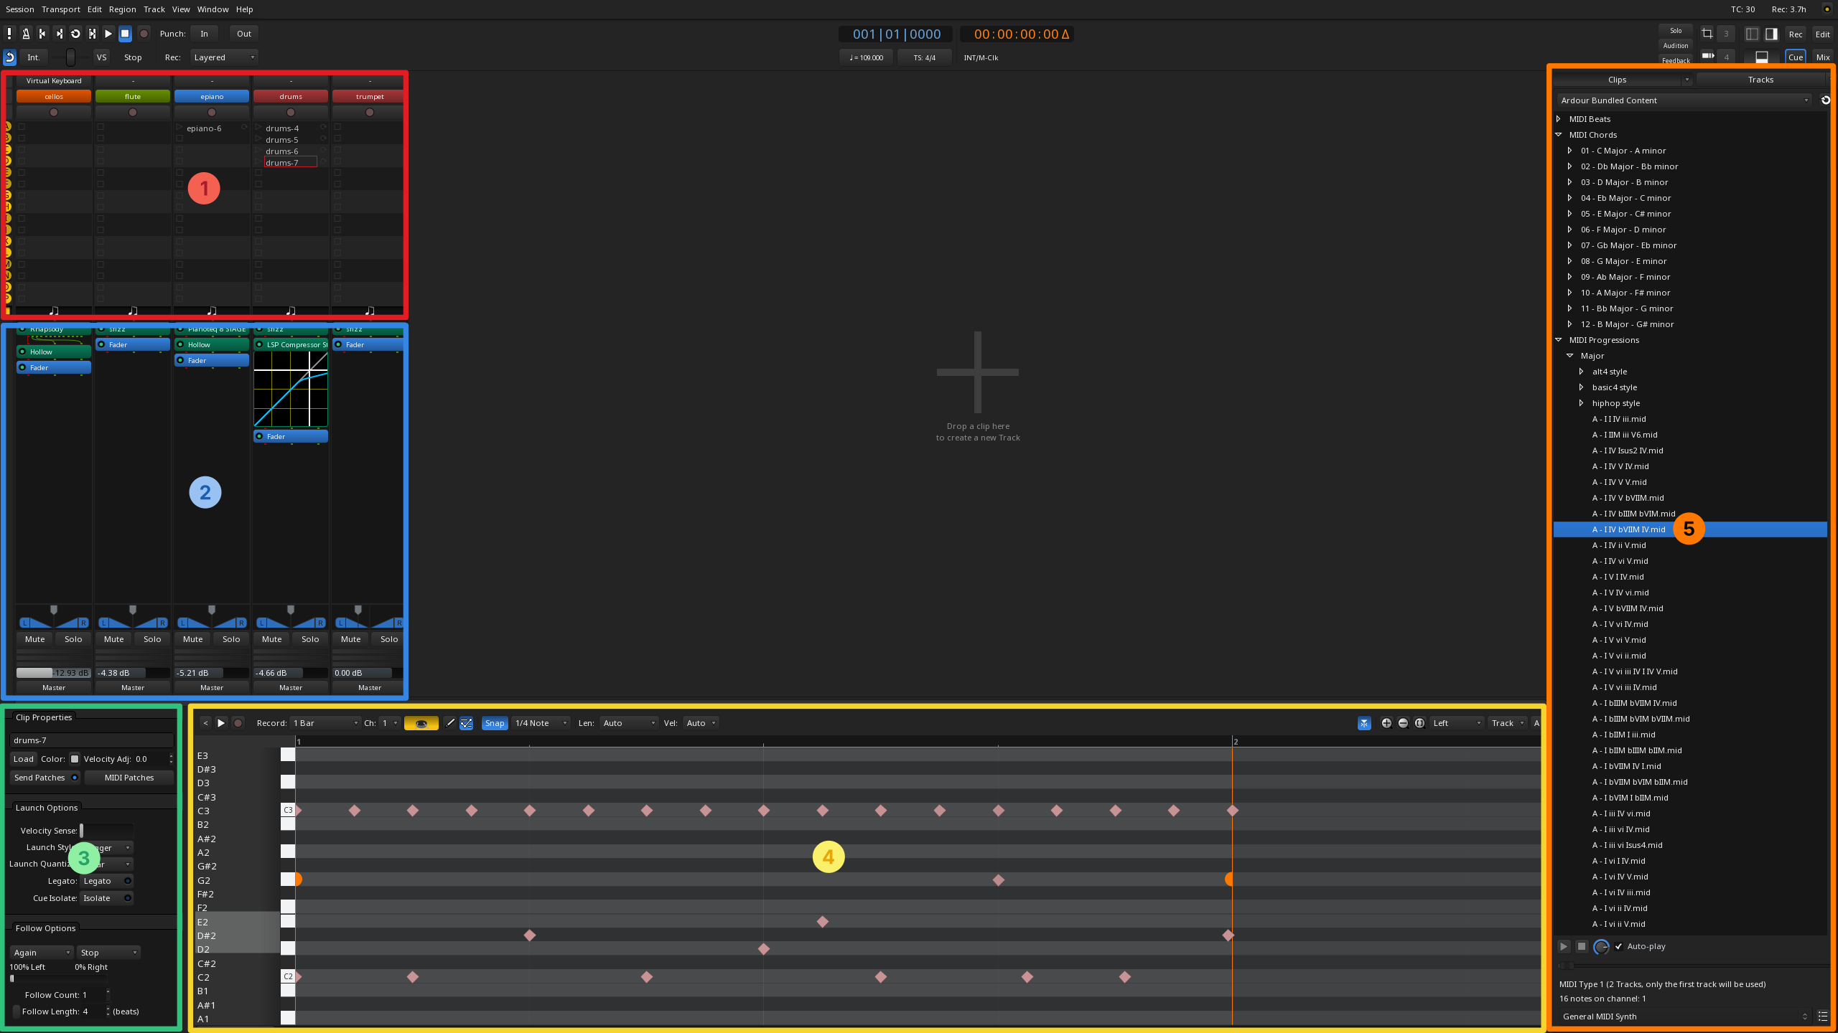Image resolution: width=1838 pixels, height=1033 pixels.
Task: Expand the hiphop style folder
Action: (1582, 403)
